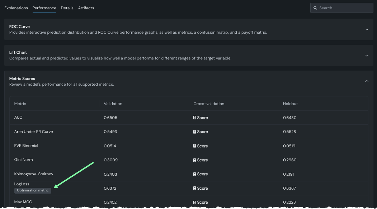The image size is (377, 209).
Task: Type in the Search input field
Action: click(344, 8)
